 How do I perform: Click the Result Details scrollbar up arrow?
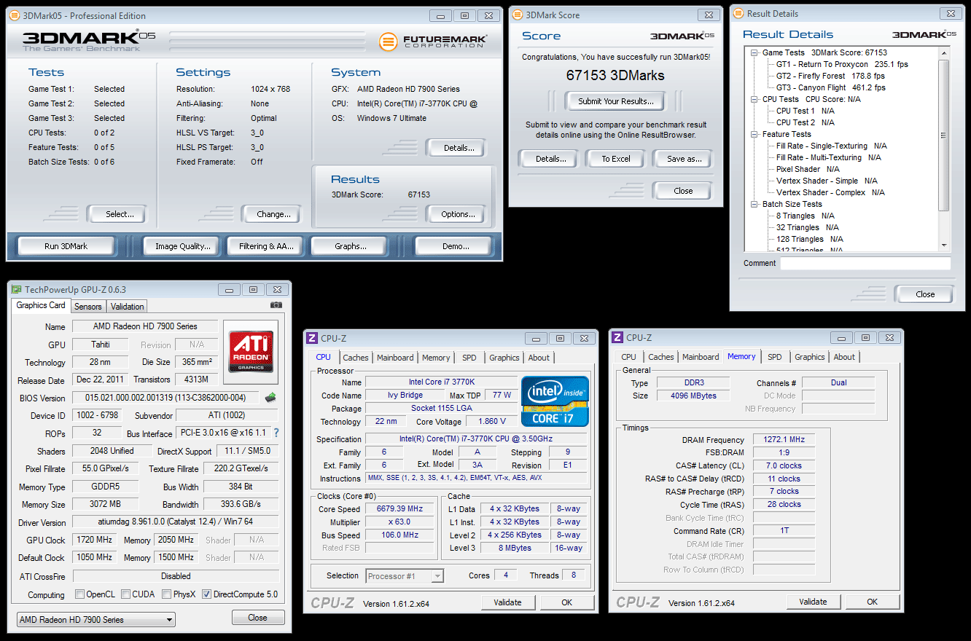[944, 53]
